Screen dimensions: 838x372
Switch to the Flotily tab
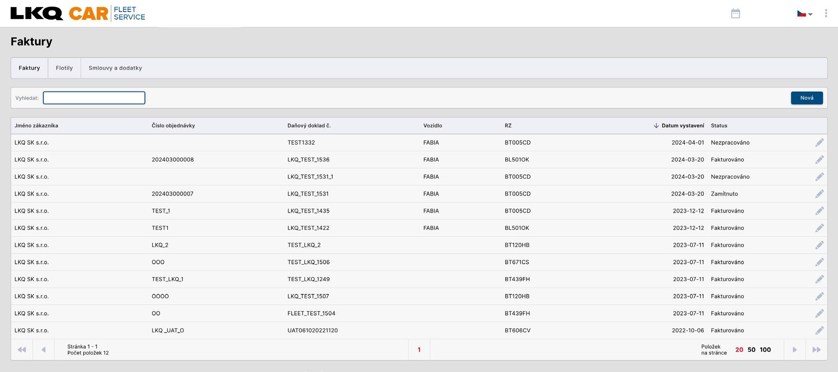pyautogui.click(x=64, y=68)
